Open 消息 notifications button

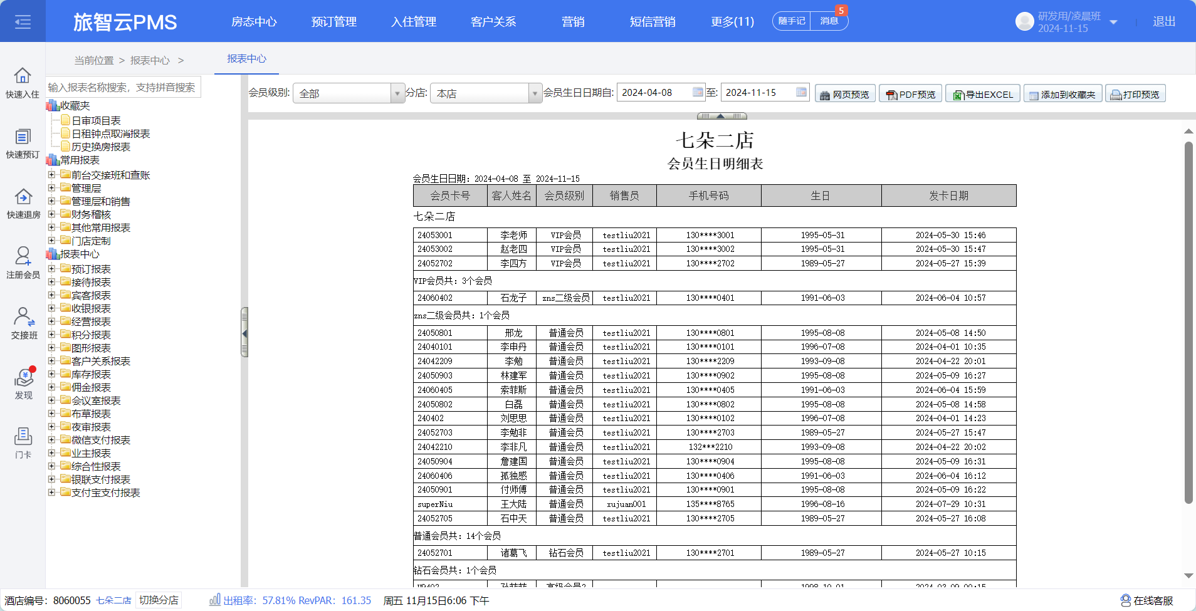829,21
